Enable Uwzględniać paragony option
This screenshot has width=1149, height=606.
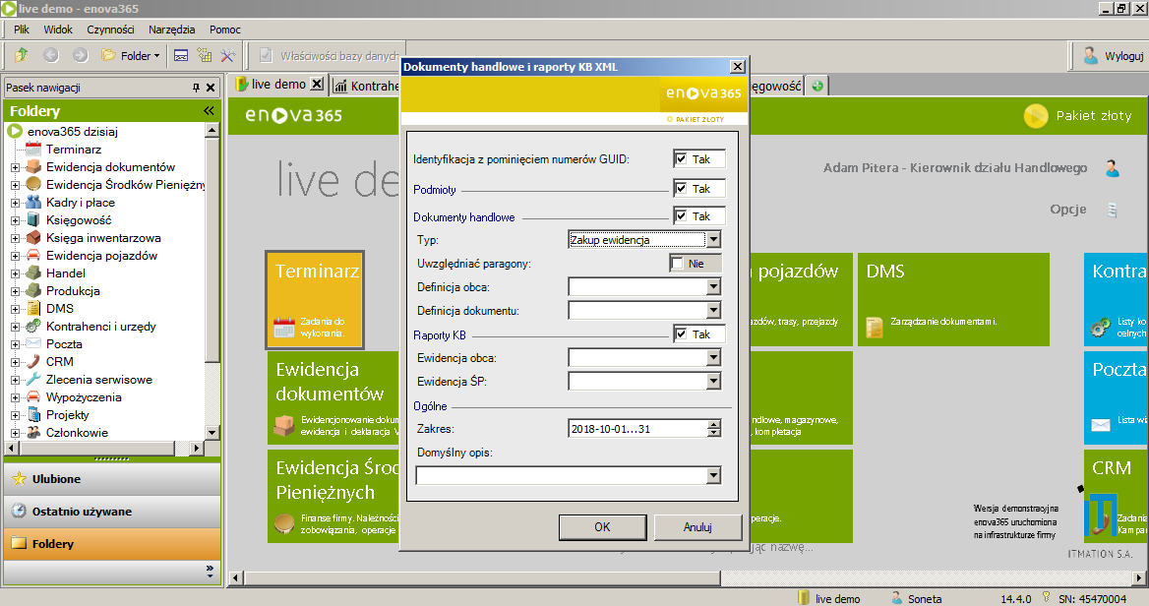point(679,263)
